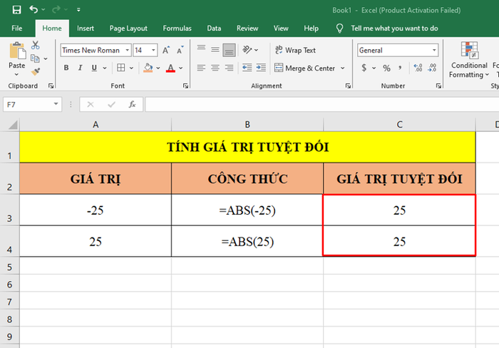
Task: Open Customize Quick Access Toolbar menu
Action: pos(78,9)
